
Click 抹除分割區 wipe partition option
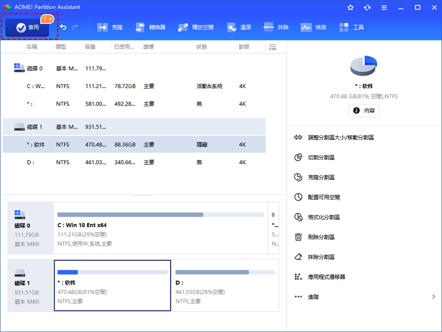pyautogui.click(x=321, y=257)
